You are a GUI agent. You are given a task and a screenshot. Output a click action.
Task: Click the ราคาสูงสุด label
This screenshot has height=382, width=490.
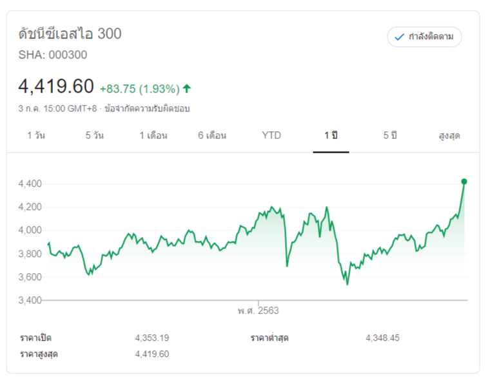[x=39, y=354]
